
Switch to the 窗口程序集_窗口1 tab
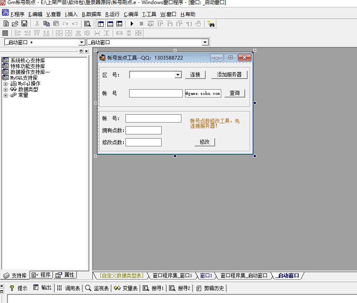coord(172,275)
